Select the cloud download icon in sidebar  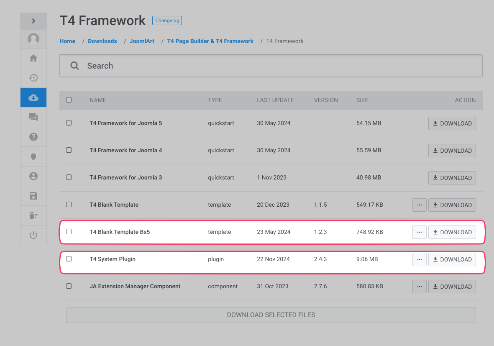[x=33, y=97]
